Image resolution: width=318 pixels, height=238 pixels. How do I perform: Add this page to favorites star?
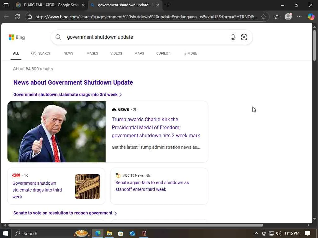[x=263, y=17]
